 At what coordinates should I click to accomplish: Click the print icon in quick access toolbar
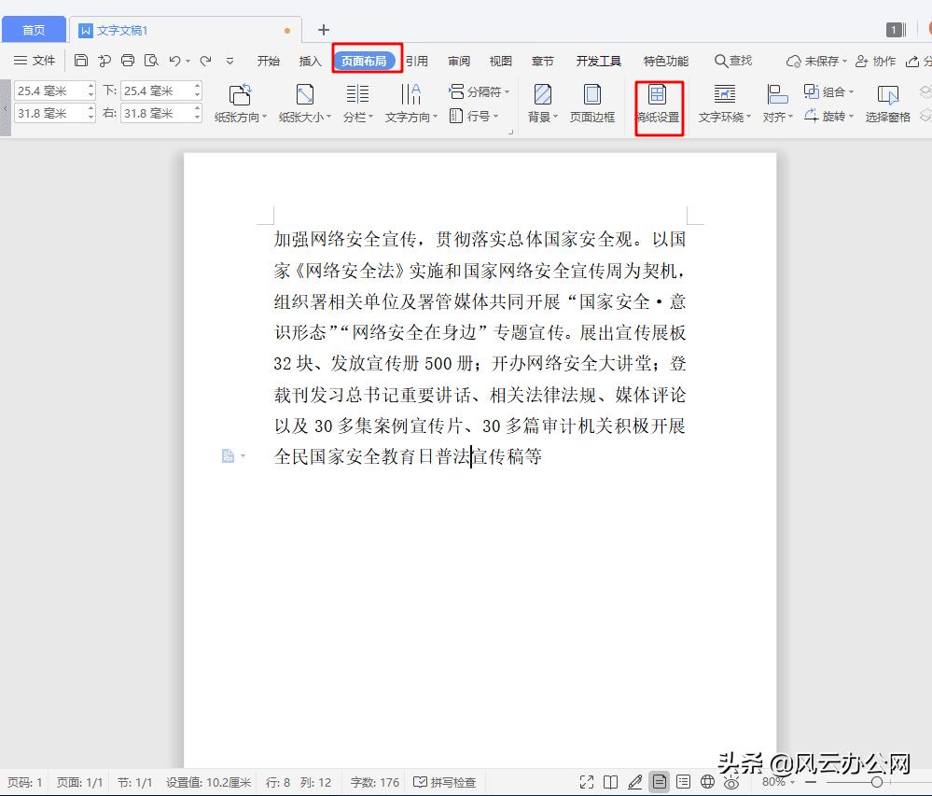[x=128, y=59]
